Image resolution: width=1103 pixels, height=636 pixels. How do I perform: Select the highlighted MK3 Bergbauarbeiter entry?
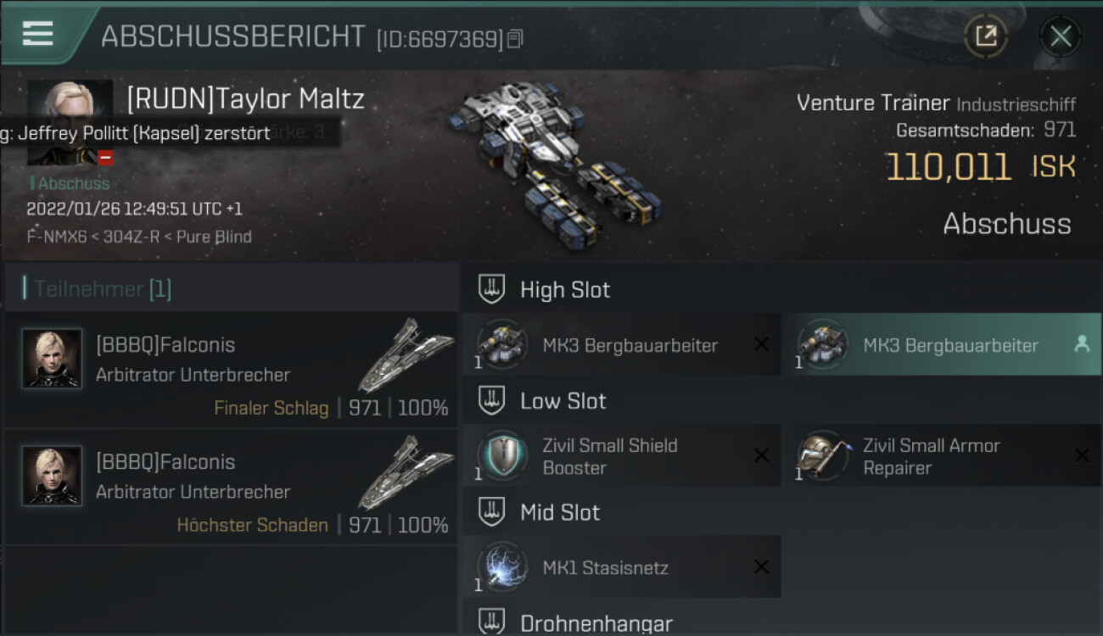click(x=941, y=344)
